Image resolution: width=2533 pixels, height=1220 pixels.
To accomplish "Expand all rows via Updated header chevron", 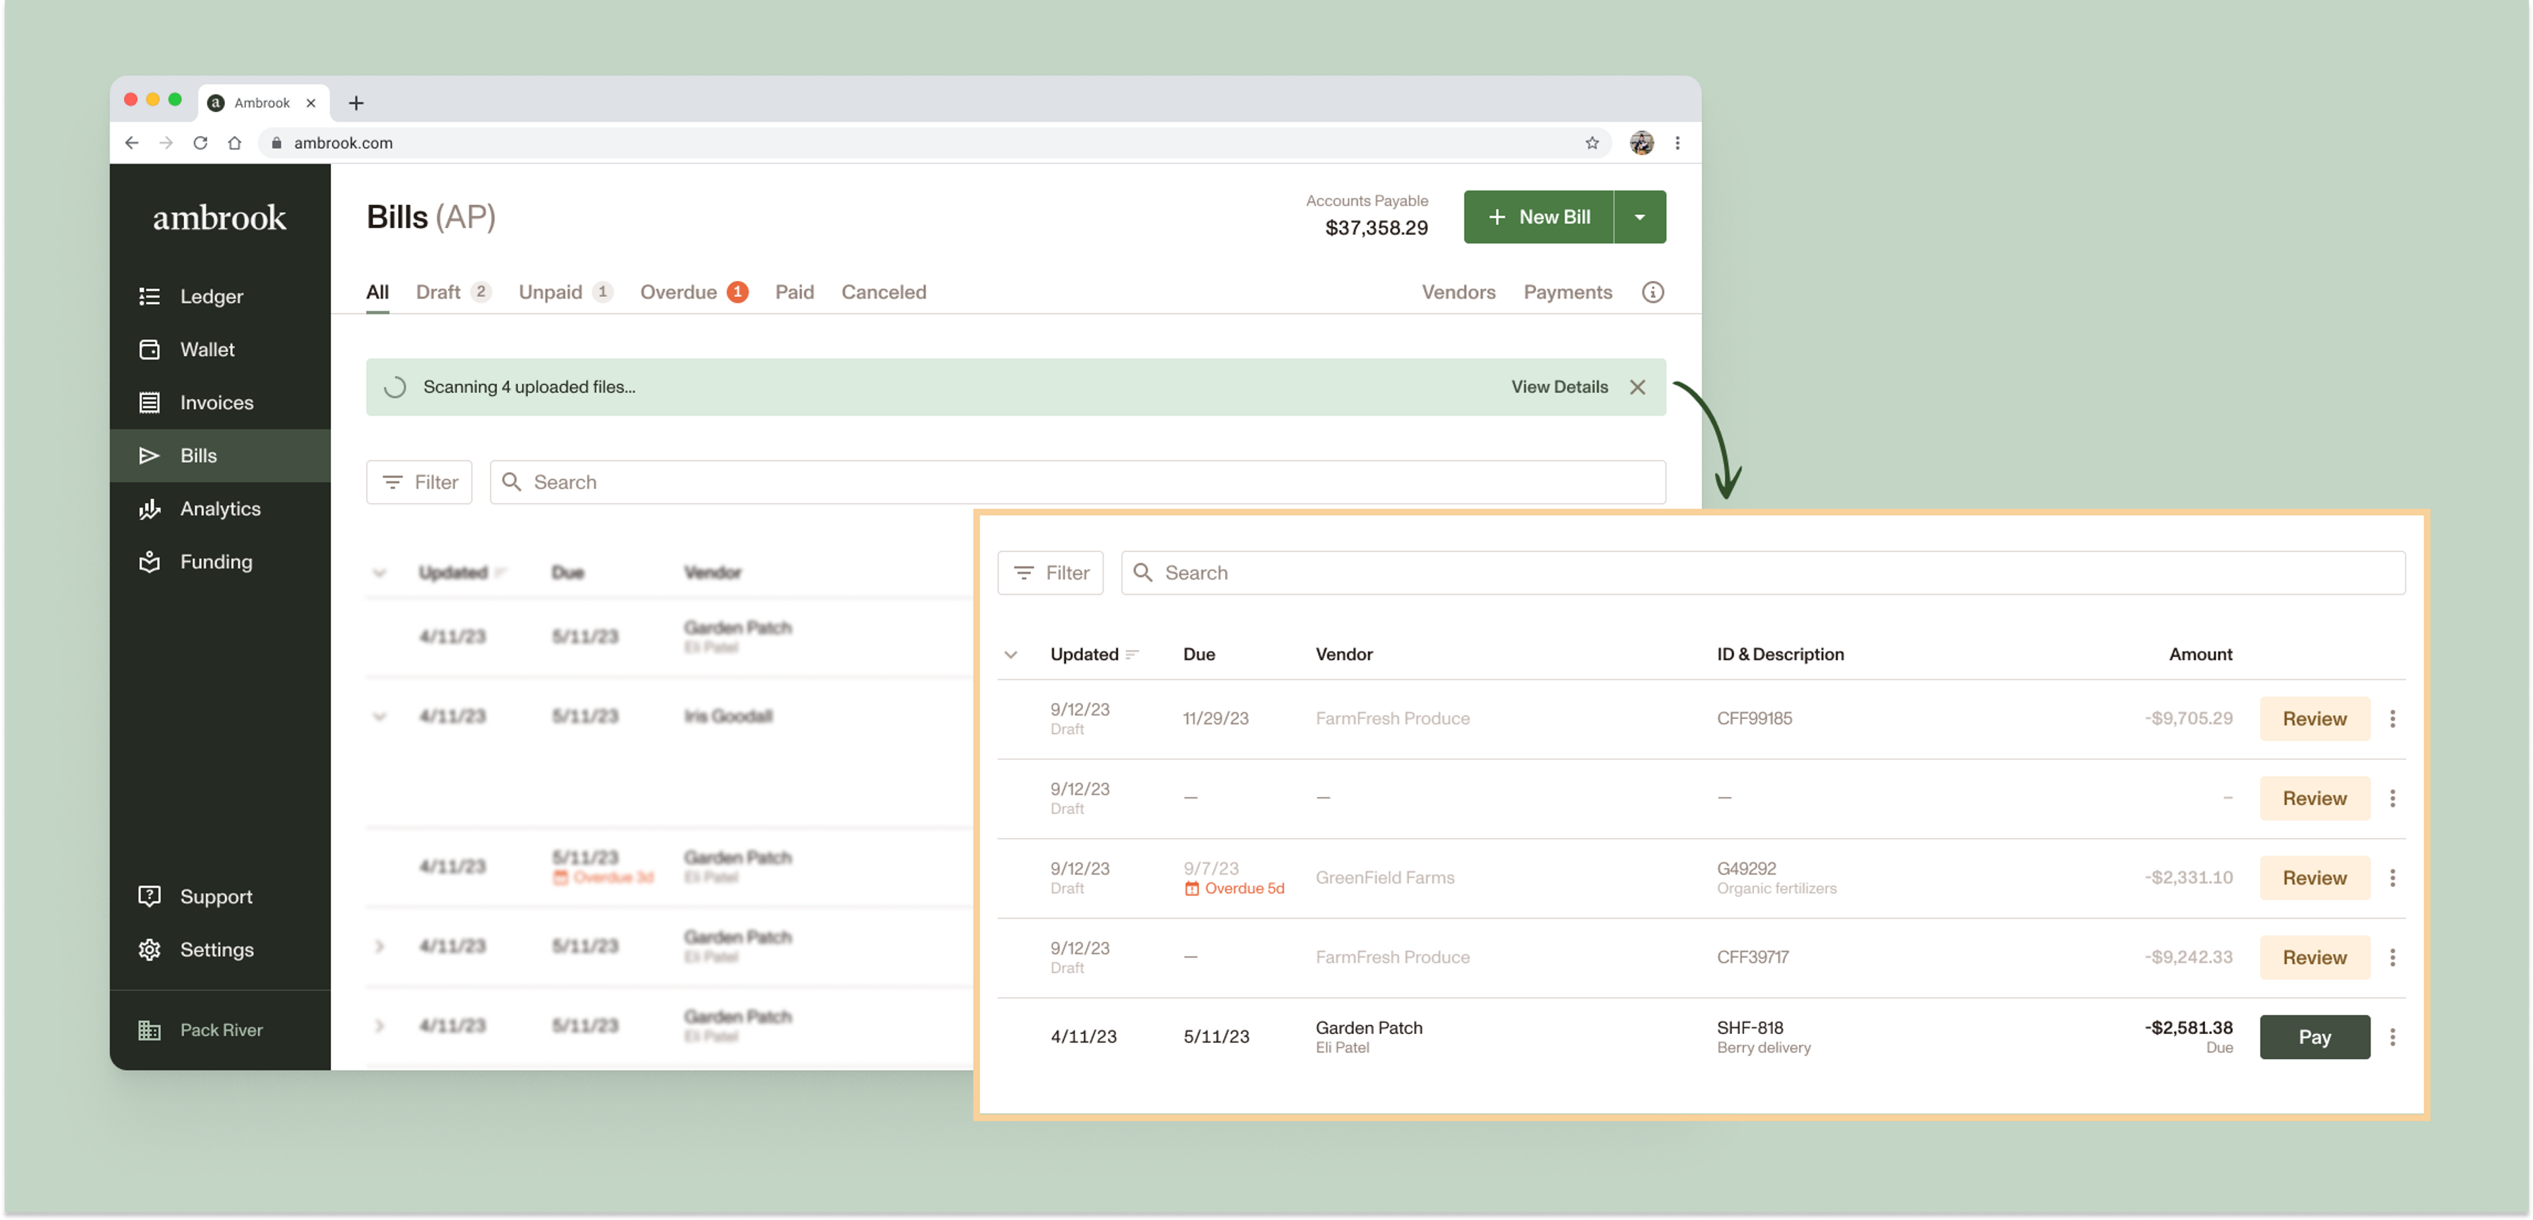I will tap(1010, 654).
